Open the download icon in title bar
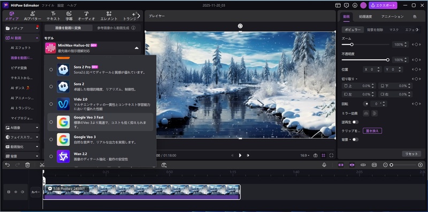 pyautogui.click(x=355, y=5)
